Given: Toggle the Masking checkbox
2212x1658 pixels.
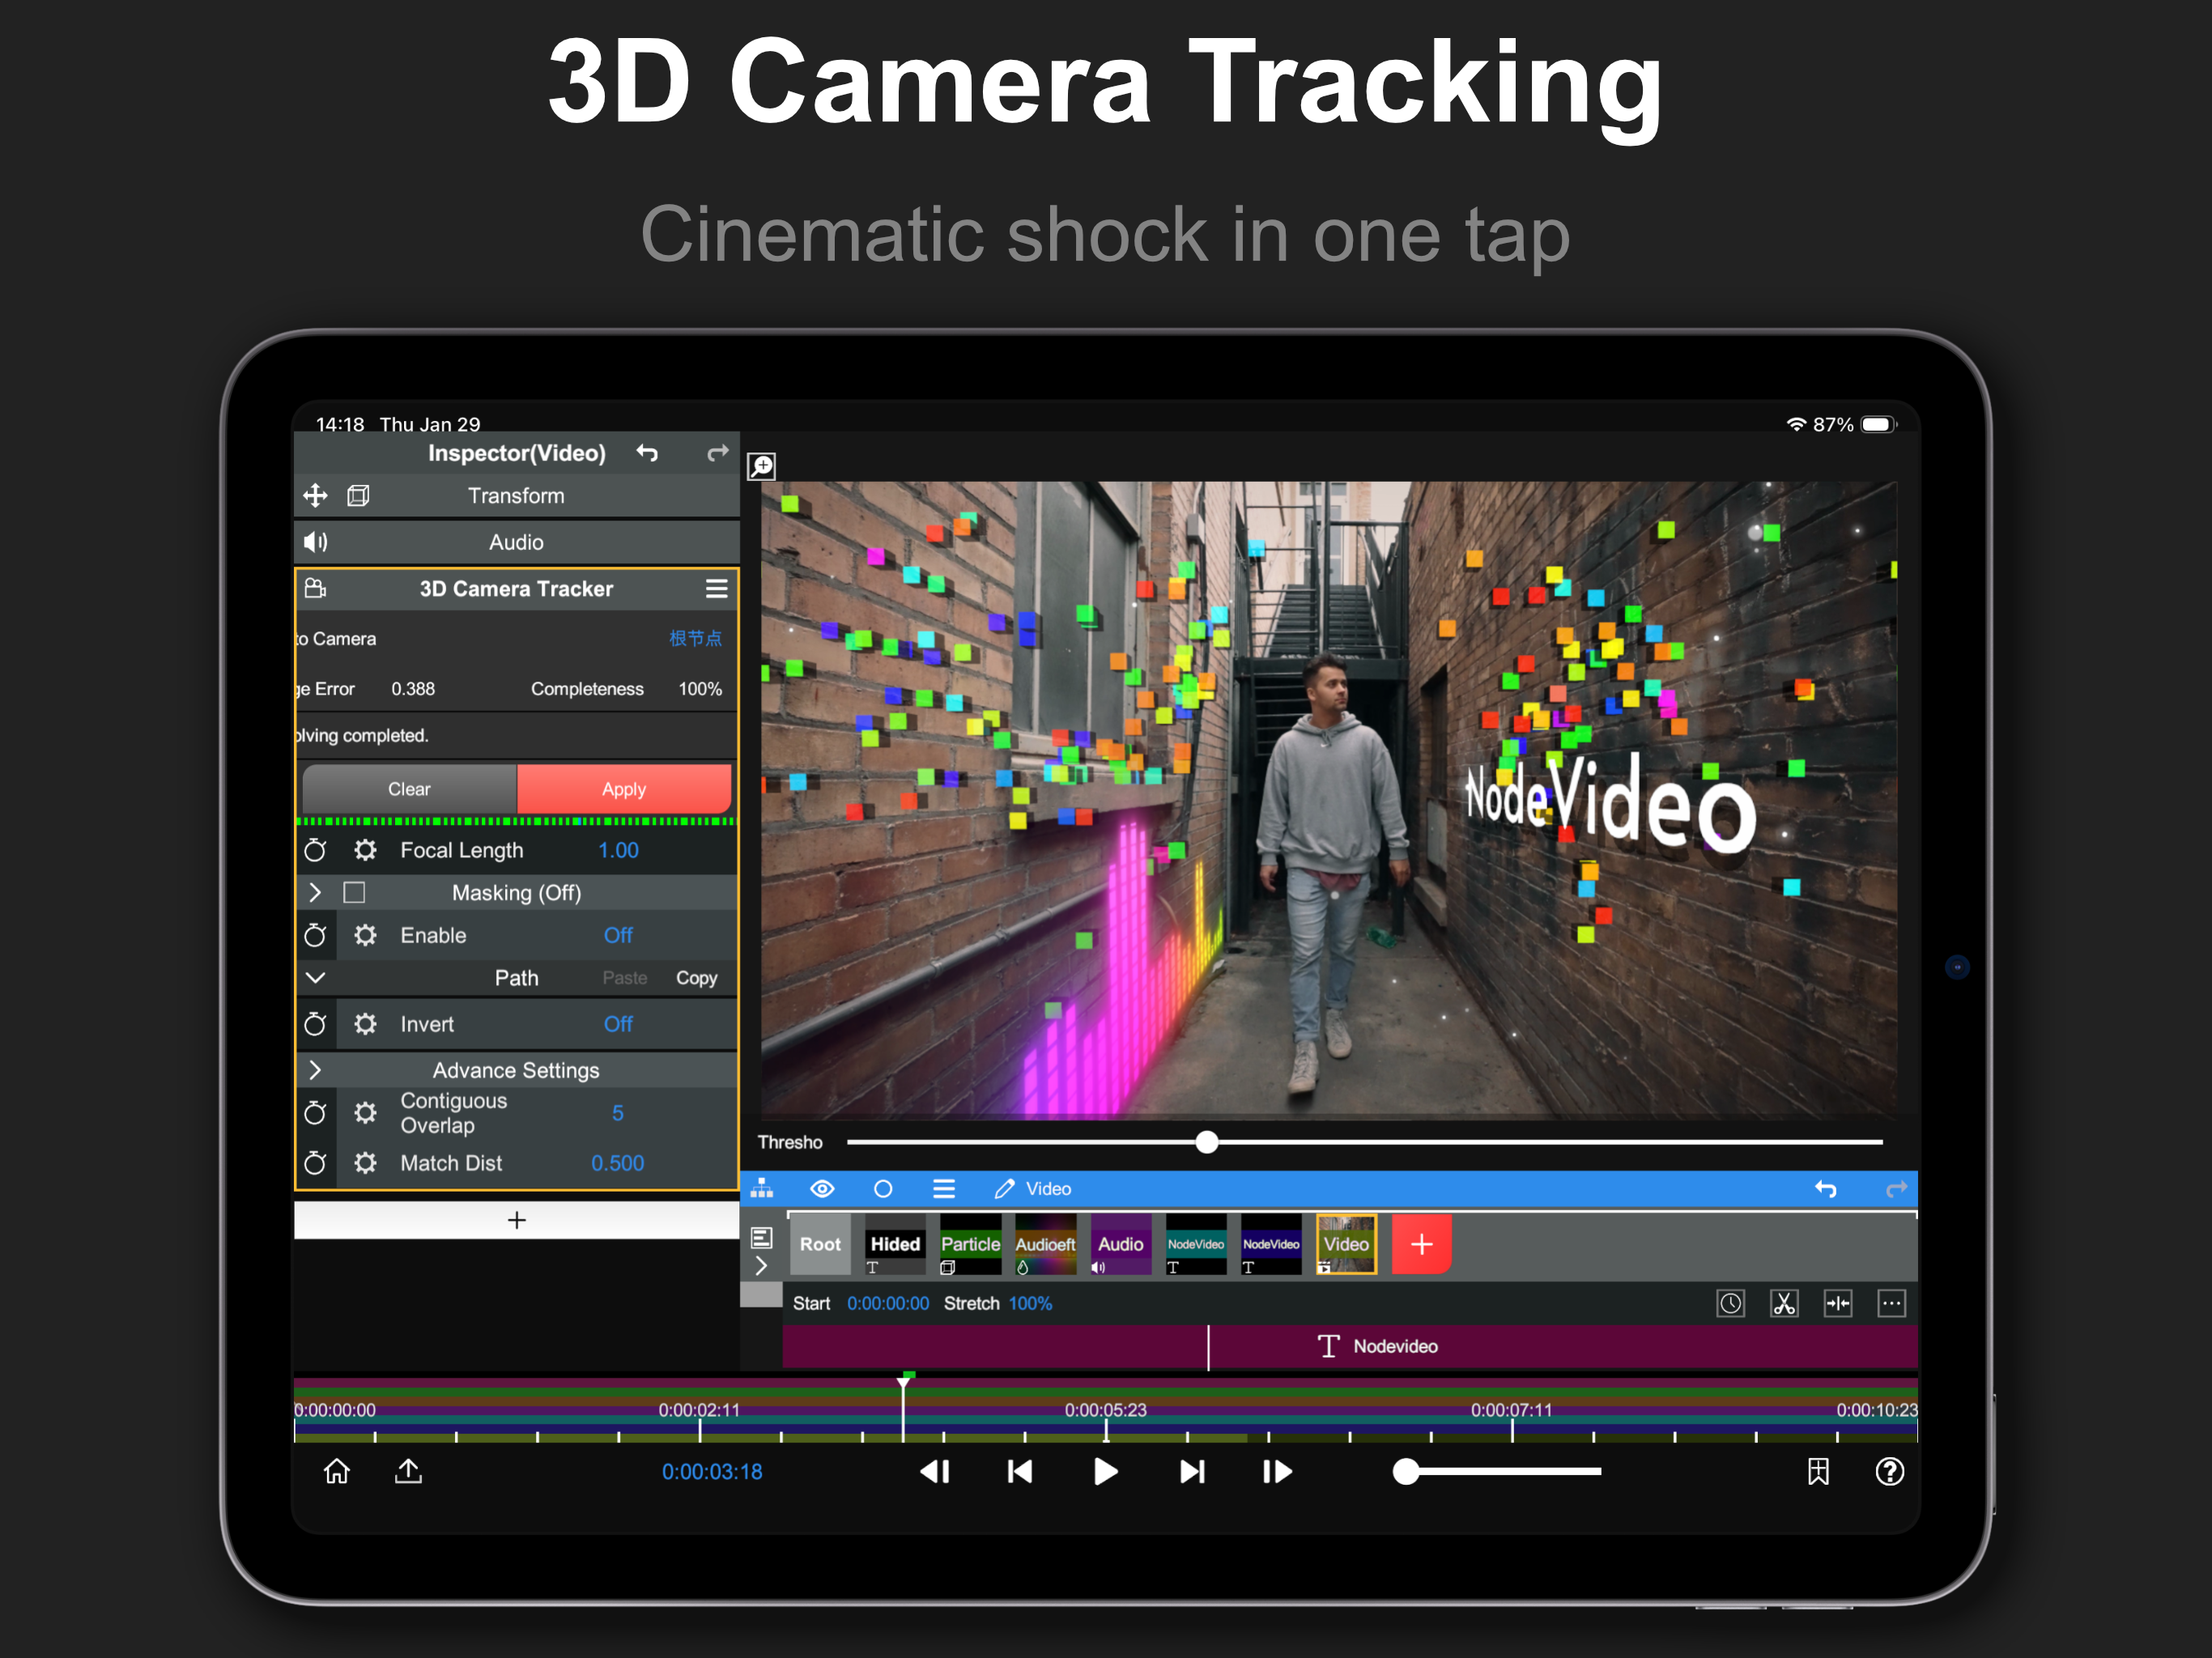Looking at the screenshot, I should click(354, 892).
